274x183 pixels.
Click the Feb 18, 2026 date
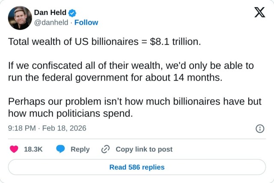pyautogui.click(x=63, y=128)
